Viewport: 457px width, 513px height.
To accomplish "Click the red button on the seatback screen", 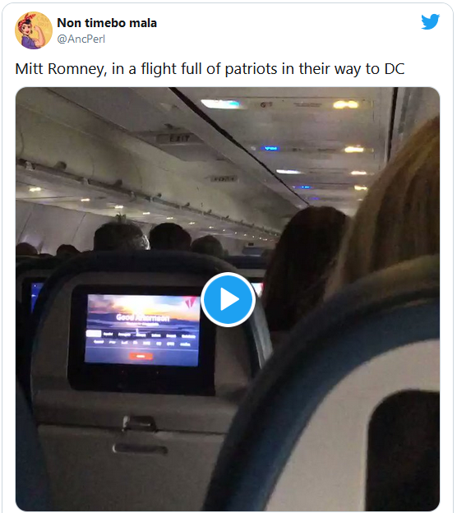I will pos(141,356).
